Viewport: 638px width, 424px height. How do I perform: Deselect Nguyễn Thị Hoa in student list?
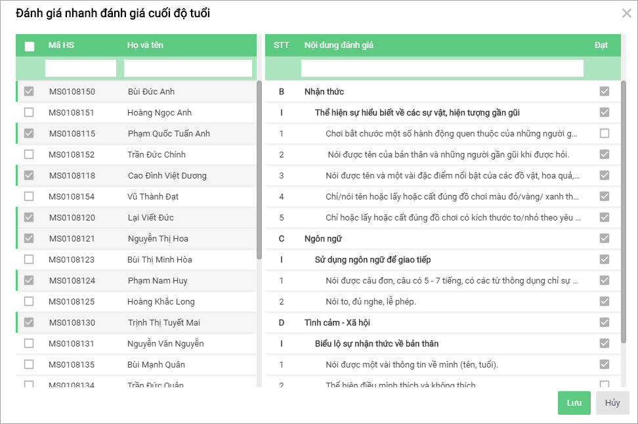coord(29,239)
